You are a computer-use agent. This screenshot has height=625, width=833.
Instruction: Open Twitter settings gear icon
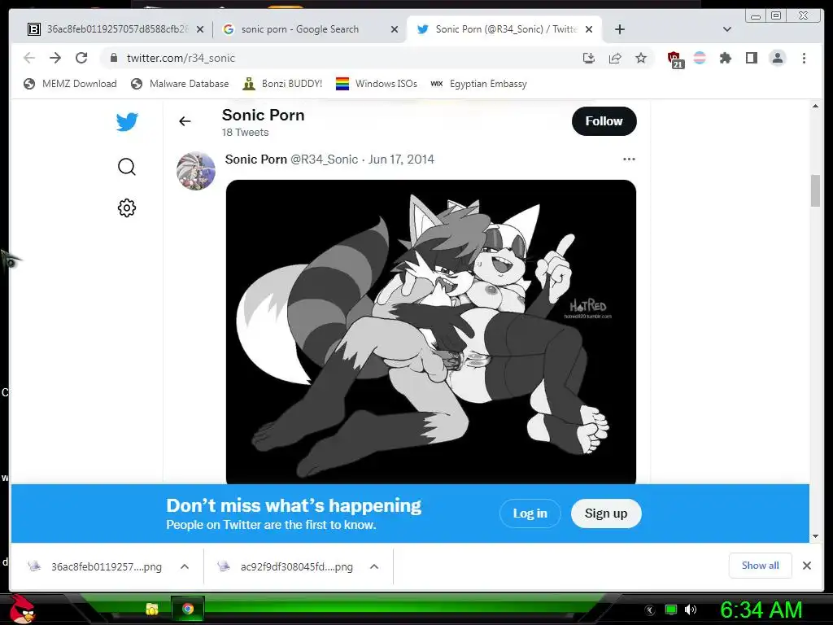126,208
